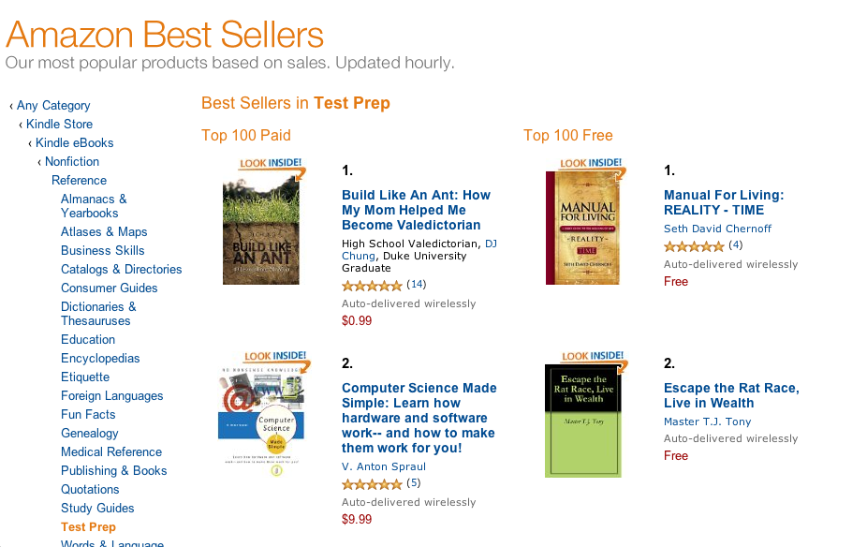Image resolution: width=867 pixels, height=547 pixels.
Task: Open Escape the Rat Race title link
Action: coord(731,395)
